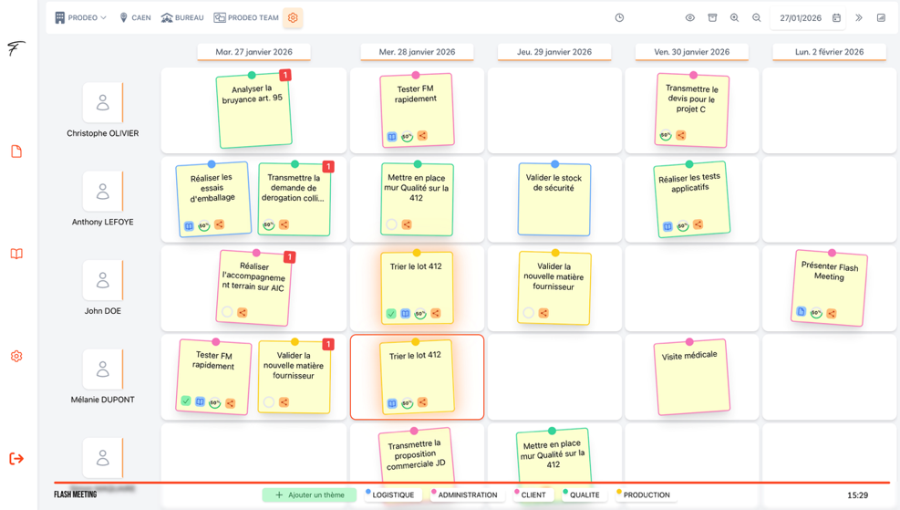Uncheck green checkbox on John DOE's 'Trier le lot 412'

click(x=391, y=314)
